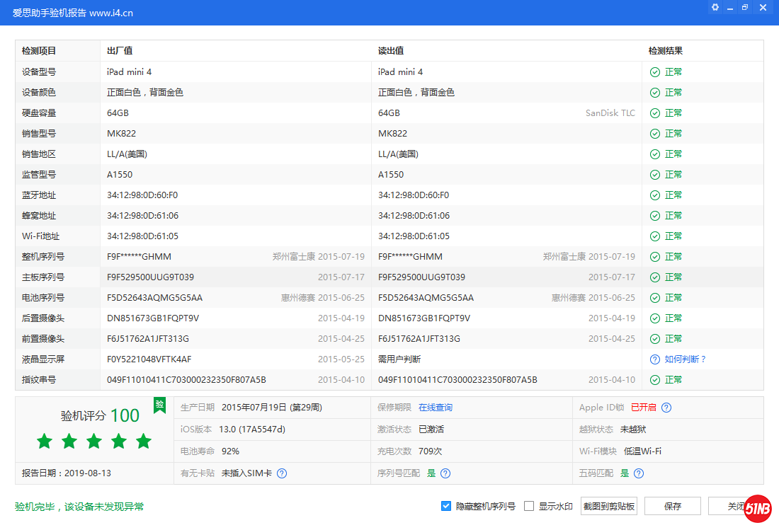The width and height of the screenshot is (779, 530).
Task: Click 截图到剪贴板 button
Action: pos(608,506)
